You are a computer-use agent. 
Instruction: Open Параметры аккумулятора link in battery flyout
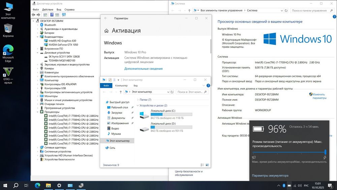[270, 175]
